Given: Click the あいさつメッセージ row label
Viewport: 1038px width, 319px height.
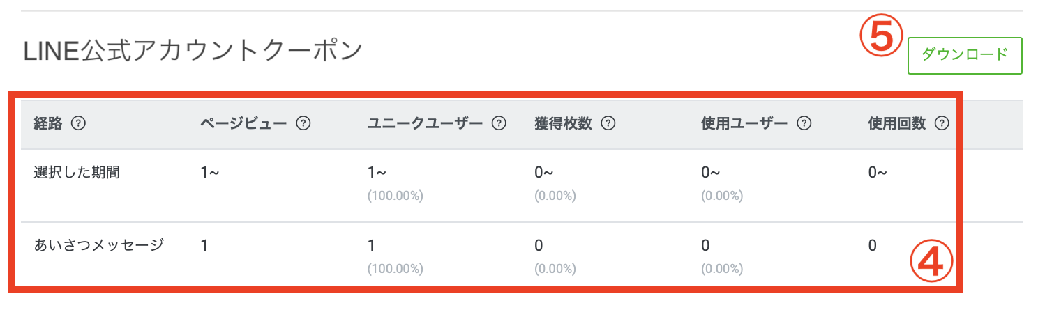Looking at the screenshot, I should tap(98, 245).
